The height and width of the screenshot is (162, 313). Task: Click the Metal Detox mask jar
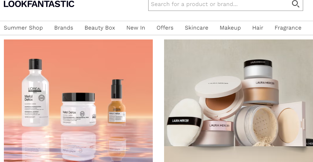[79, 109]
